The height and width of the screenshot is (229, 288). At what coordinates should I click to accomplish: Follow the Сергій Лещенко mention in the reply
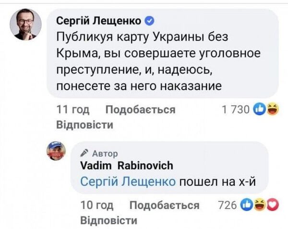click(x=129, y=181)
